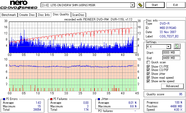Click the date 22 Nov 2007
This screenshot has height=113, width=186.
(x=168, y=32)
